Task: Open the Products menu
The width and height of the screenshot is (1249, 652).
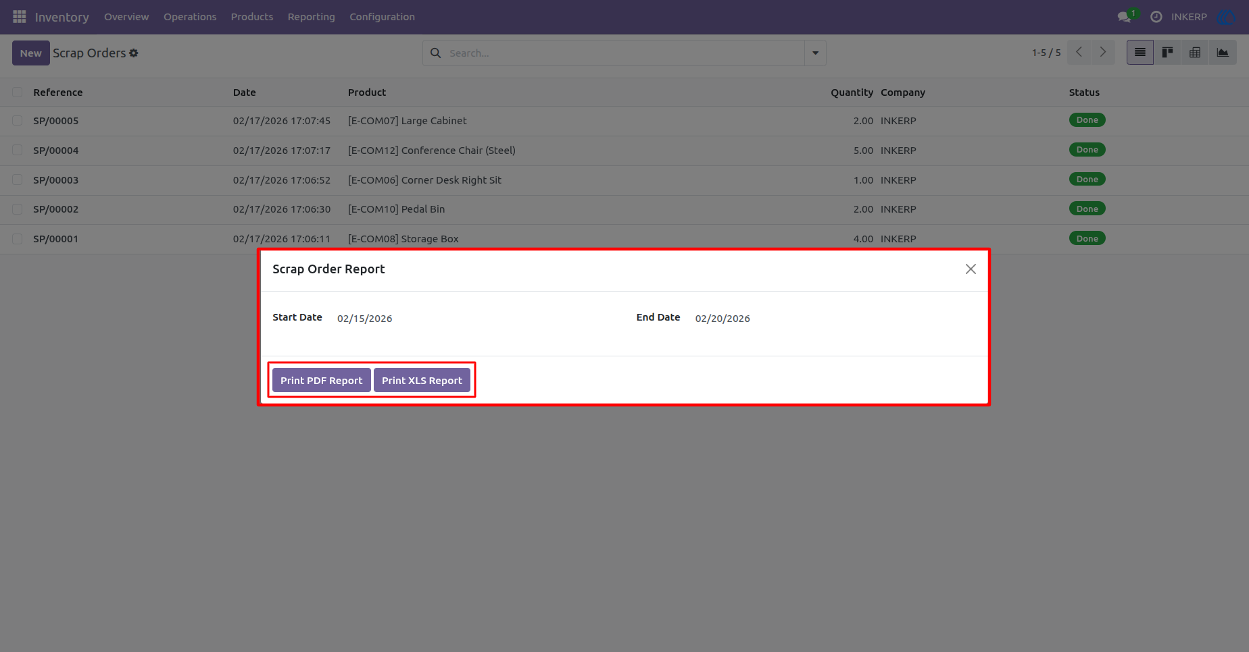Action: (252, 17)
